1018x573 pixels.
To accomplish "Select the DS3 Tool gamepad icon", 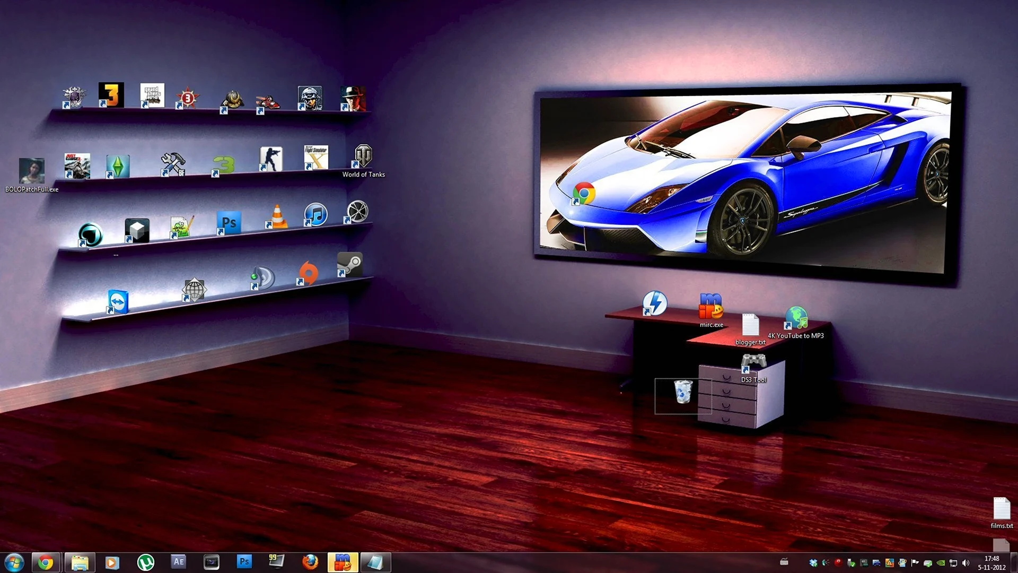I will (x=753, y=362).
